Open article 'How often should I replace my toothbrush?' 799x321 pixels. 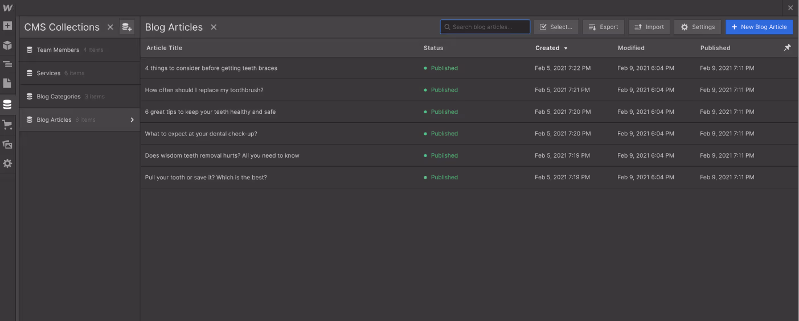[x=204, y=90]
